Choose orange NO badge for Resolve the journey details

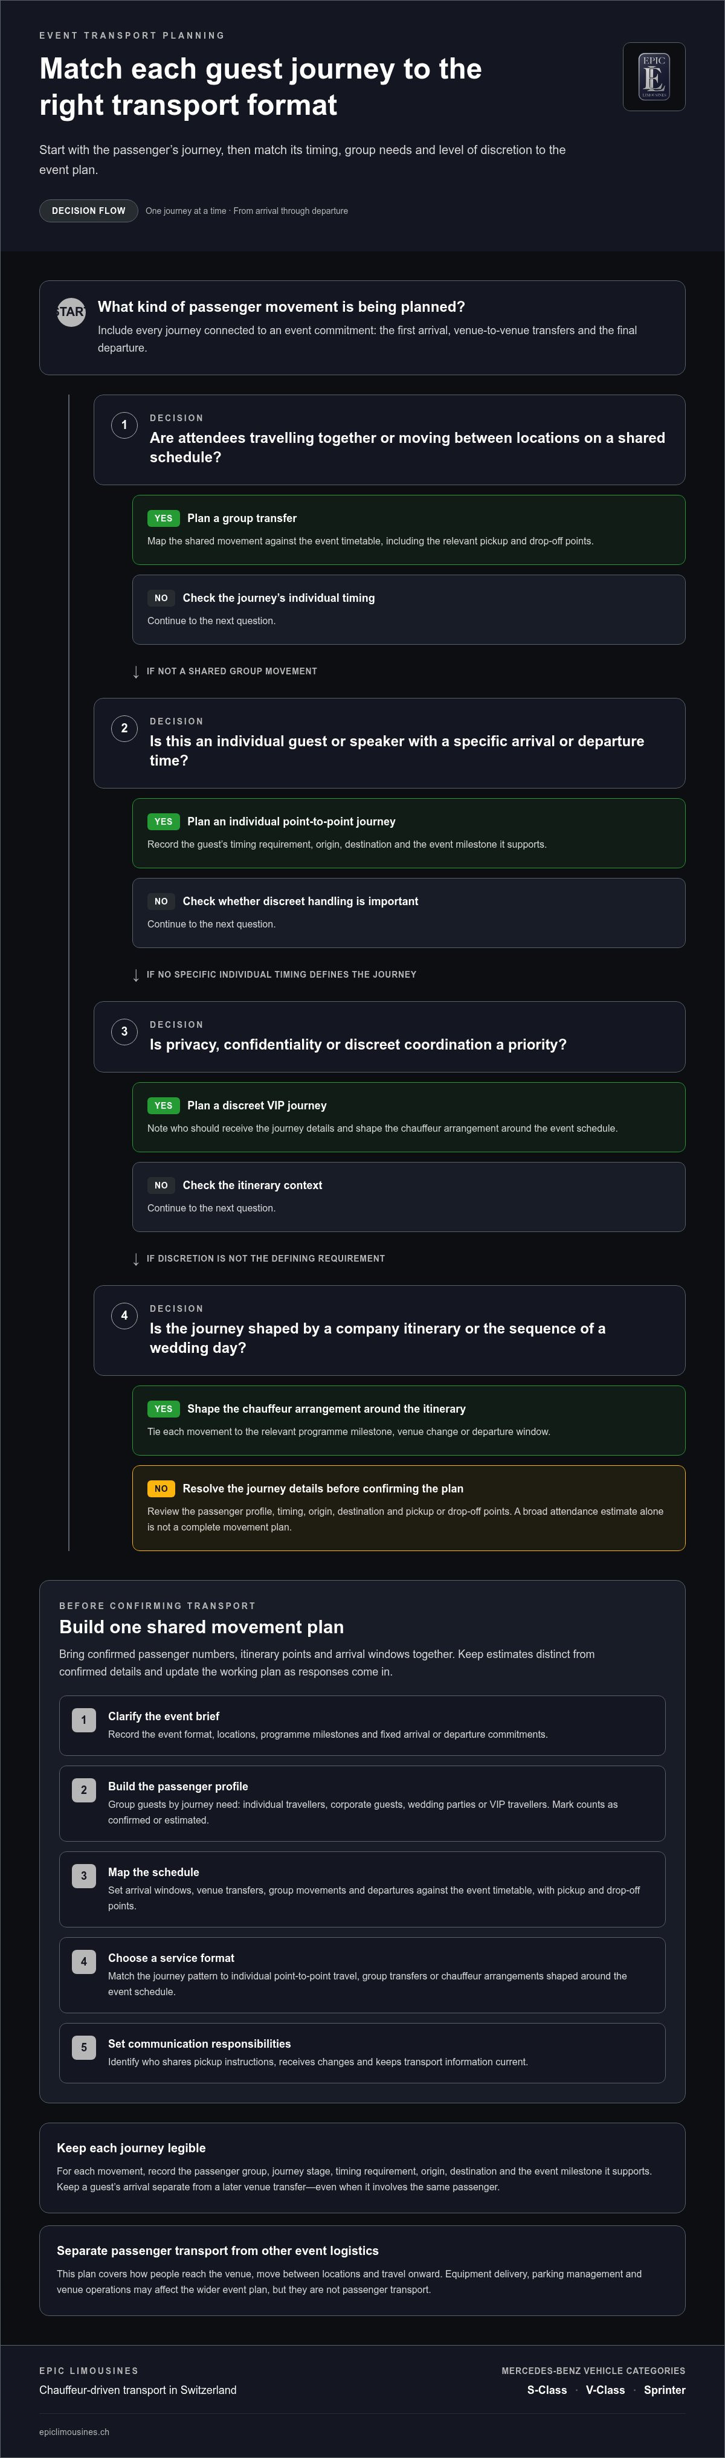click(x=161, y=1489)
